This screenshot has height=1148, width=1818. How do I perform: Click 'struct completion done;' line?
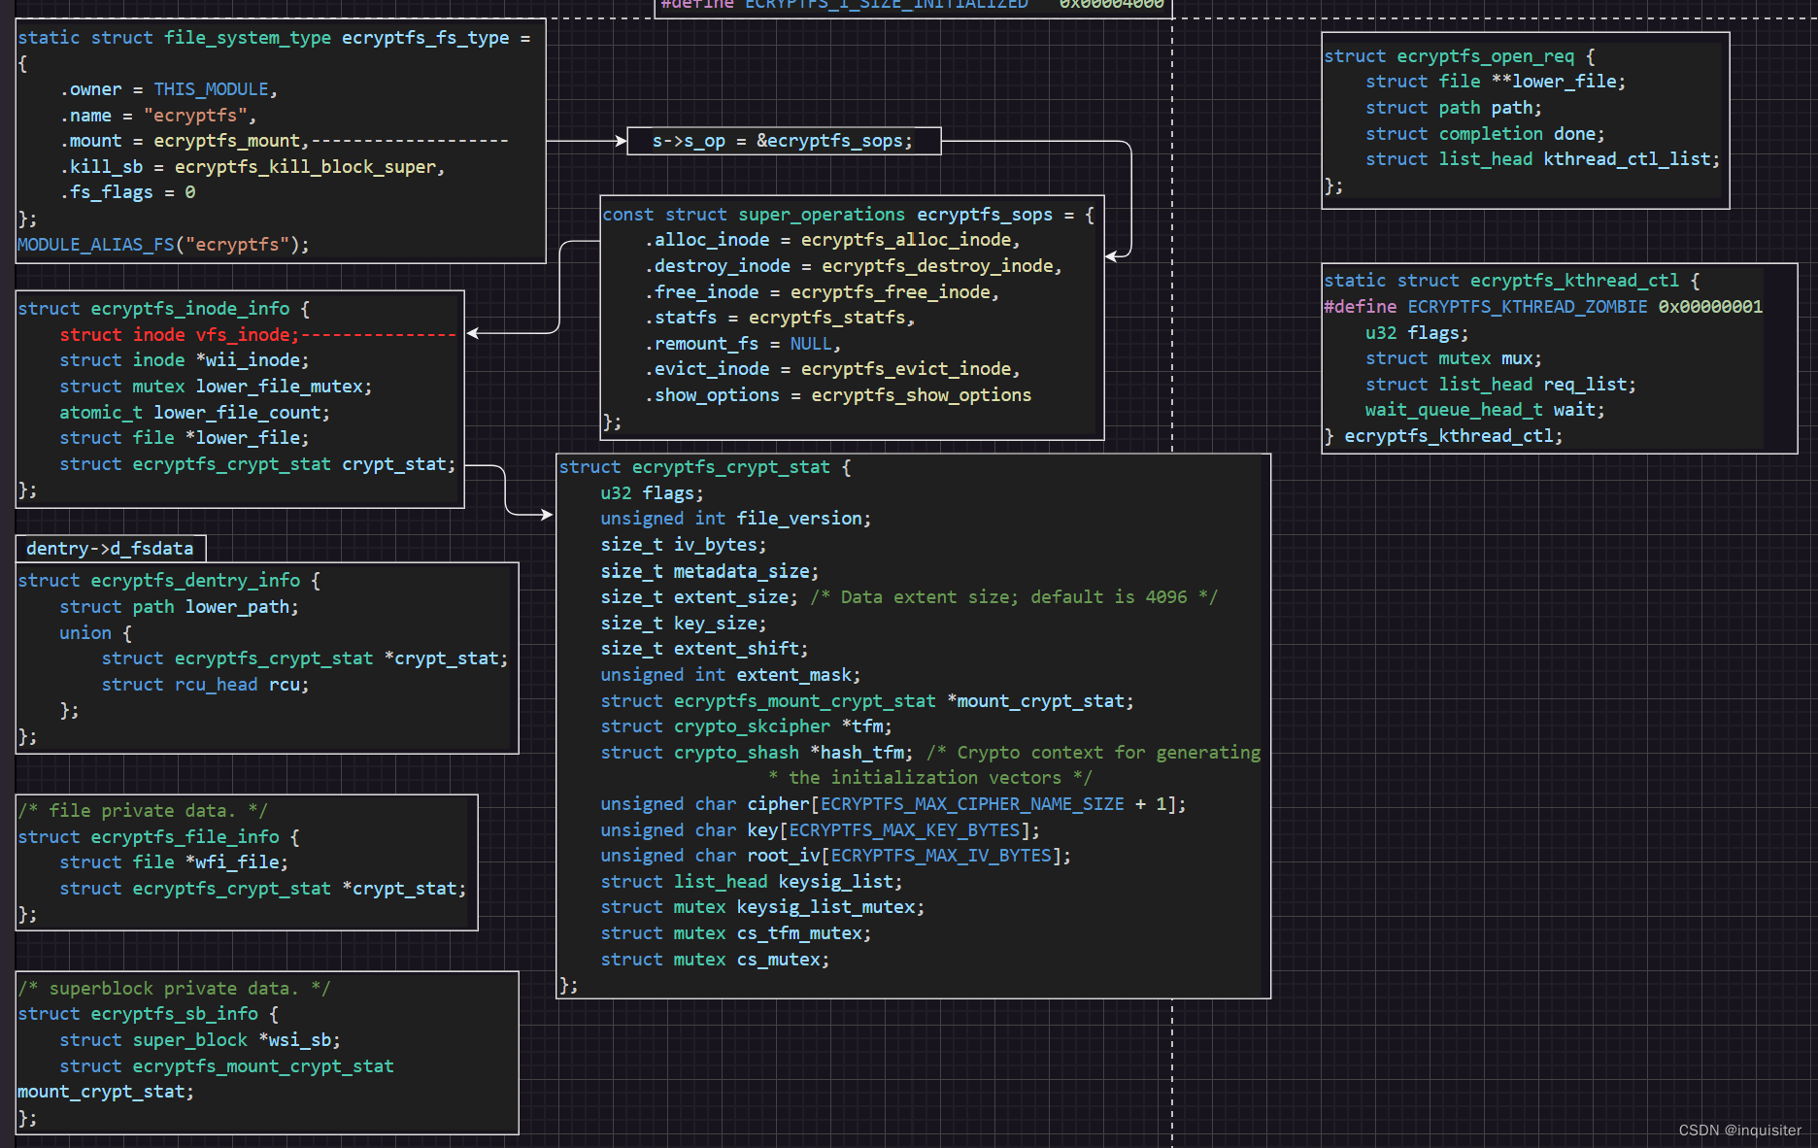click(1485, 134)
